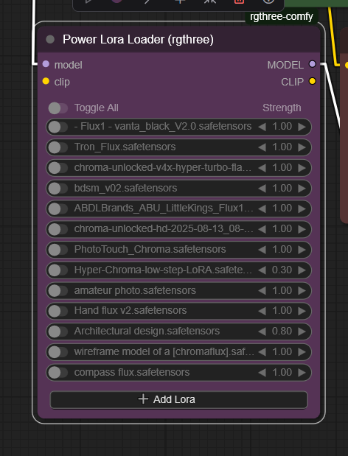
Task: Click the 1.00 strength value of ABDLBrands lora
Action: (282, 208)
